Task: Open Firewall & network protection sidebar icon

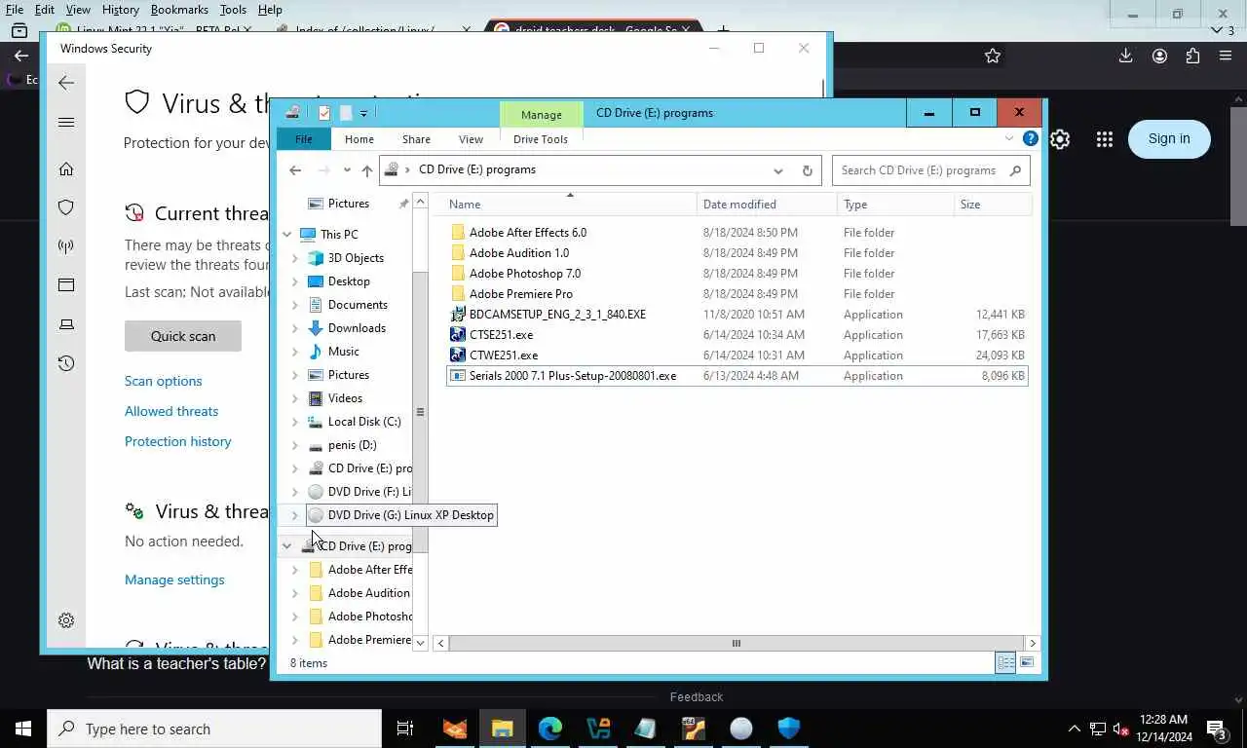Action: (x=66, y=246)
